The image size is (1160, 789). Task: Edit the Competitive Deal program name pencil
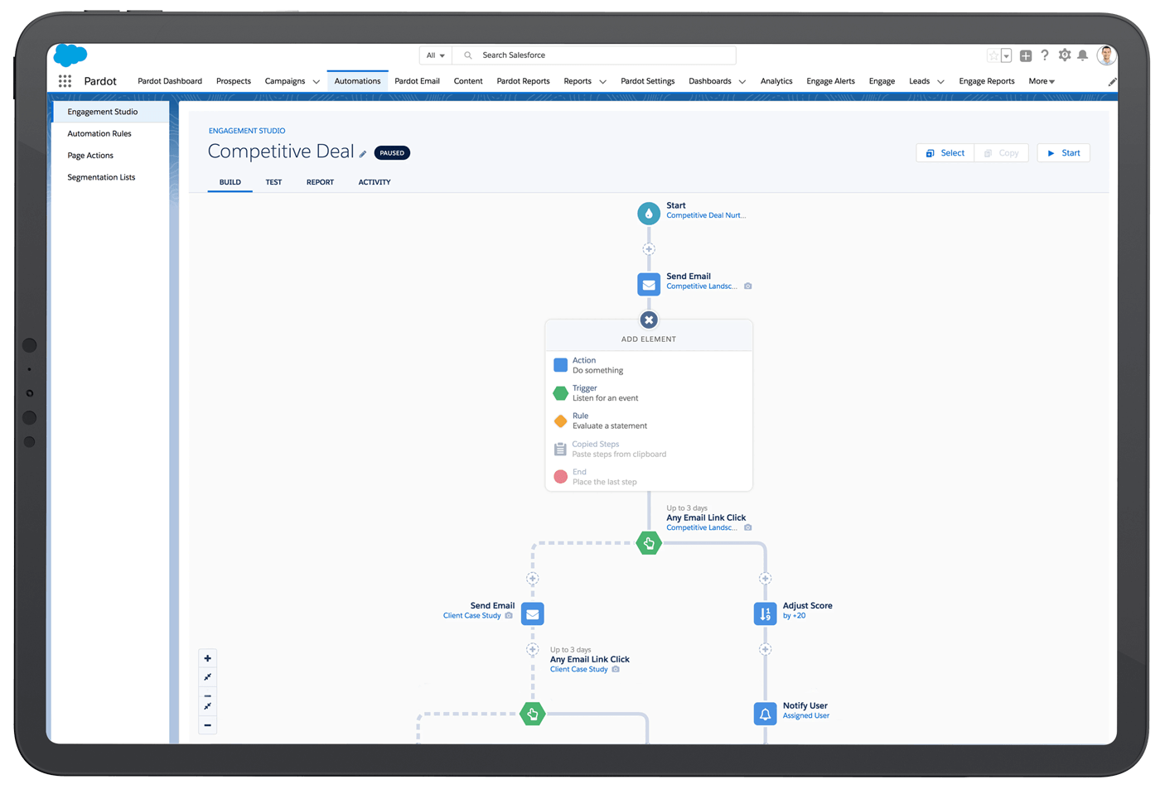363,154
